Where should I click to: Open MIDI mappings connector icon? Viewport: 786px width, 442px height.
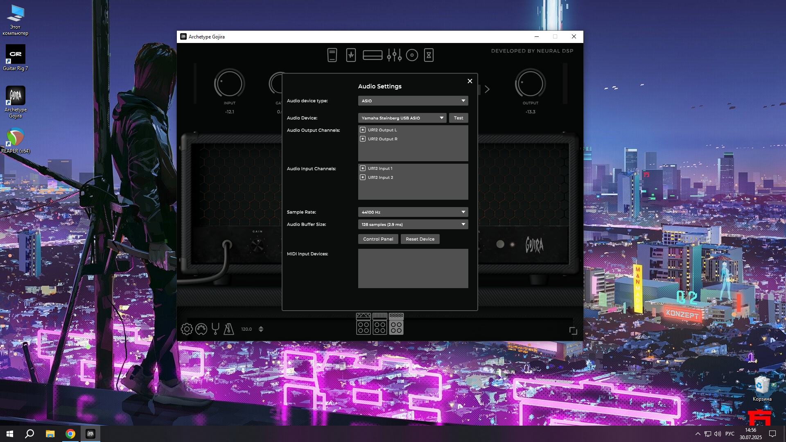201,329
